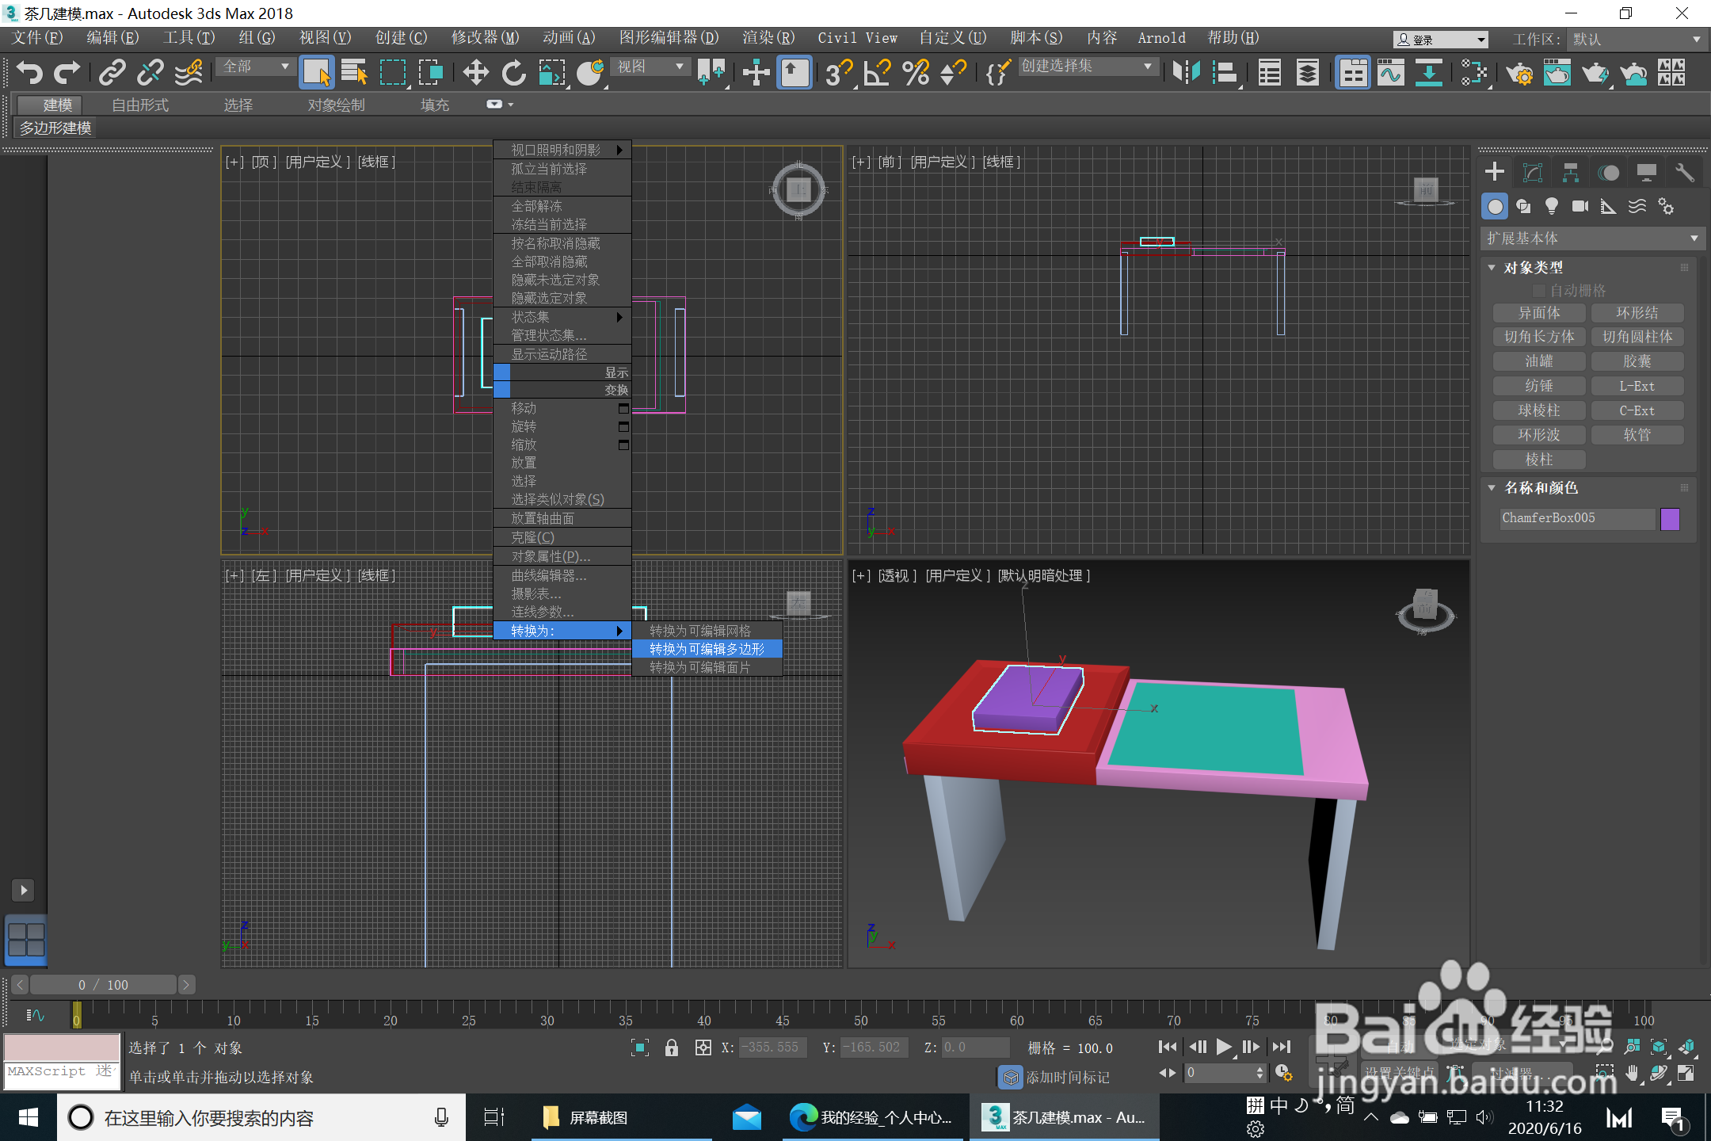Screen dimensions: 1711x1141
Task: Open Render Setup teapot icon
Action: coord(1519,73)
